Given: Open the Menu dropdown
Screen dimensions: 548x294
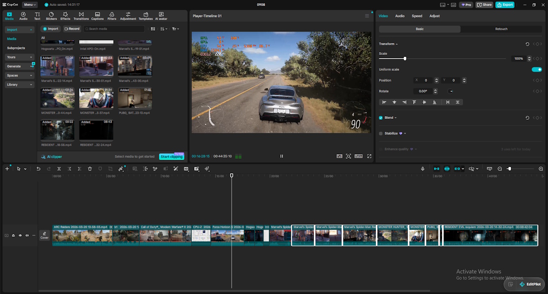Looking at the screenshot, I should click(30, 5).
